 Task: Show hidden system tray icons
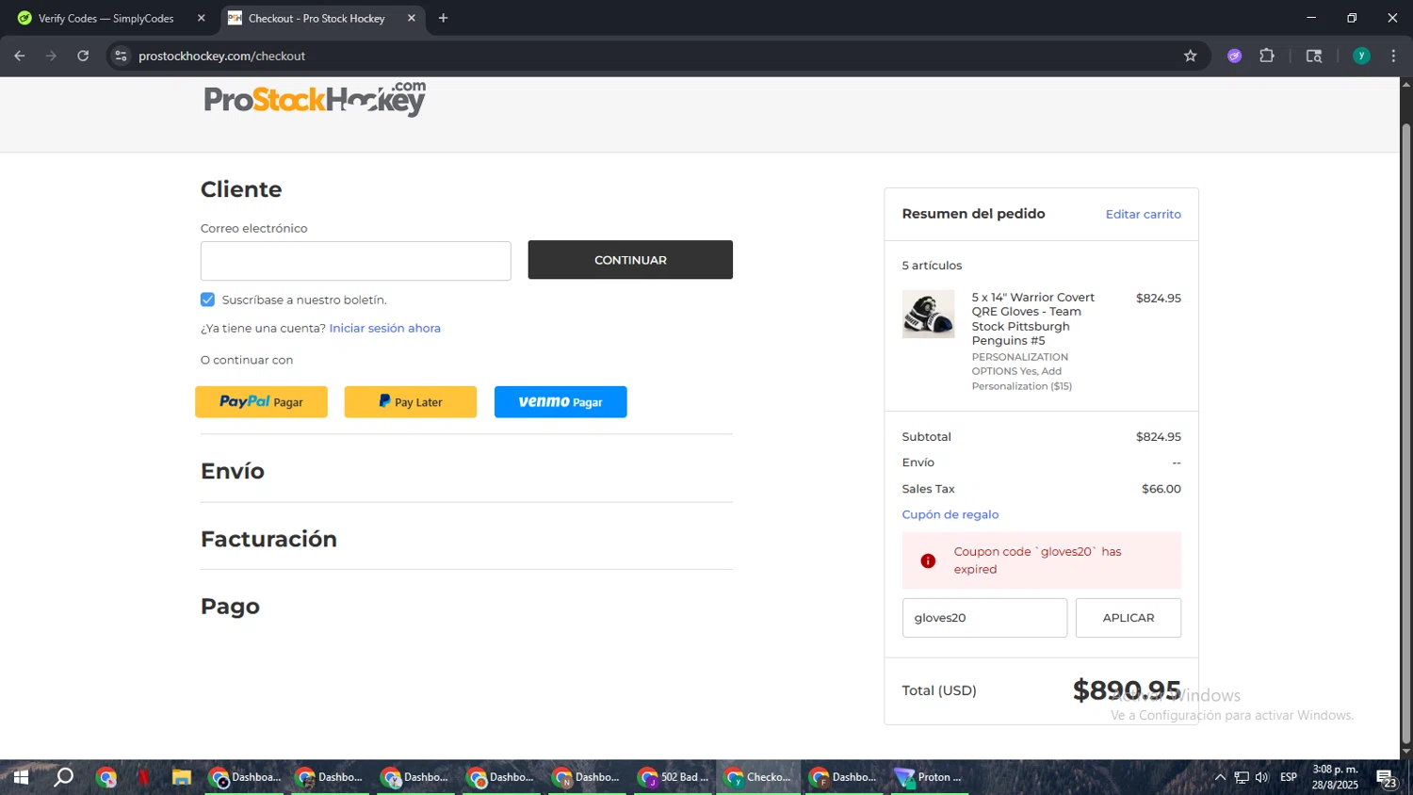[1220, 777]
